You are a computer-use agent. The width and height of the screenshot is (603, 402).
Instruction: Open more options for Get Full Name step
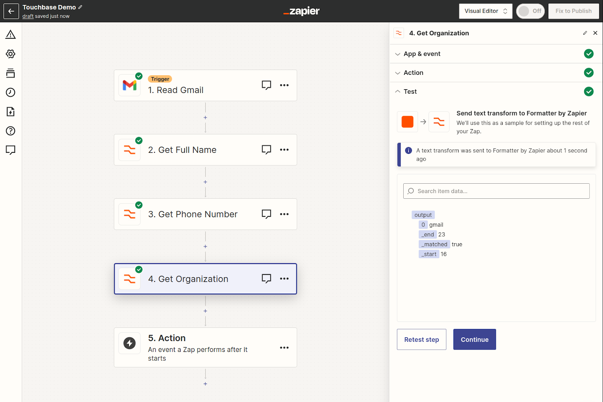point(285,150)
